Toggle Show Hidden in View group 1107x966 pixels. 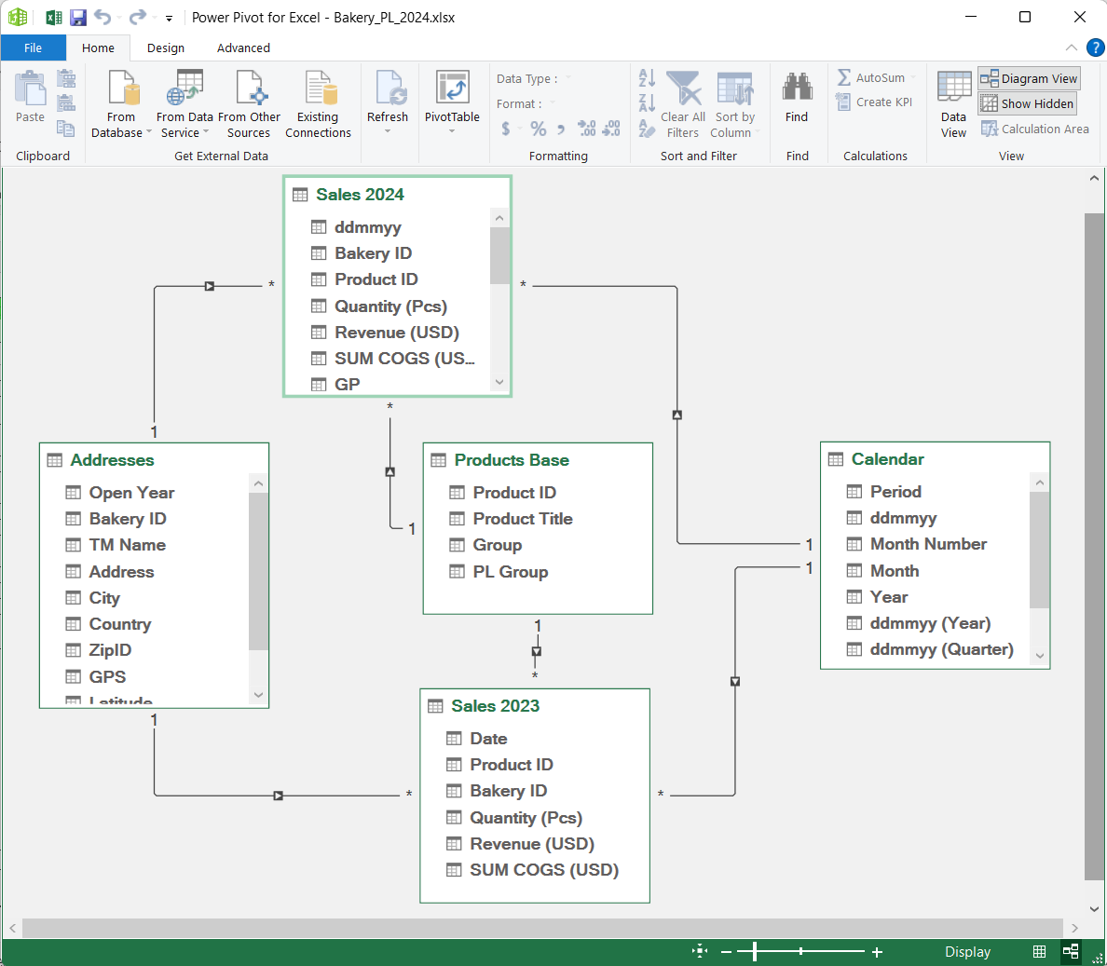click(1028, 104)
